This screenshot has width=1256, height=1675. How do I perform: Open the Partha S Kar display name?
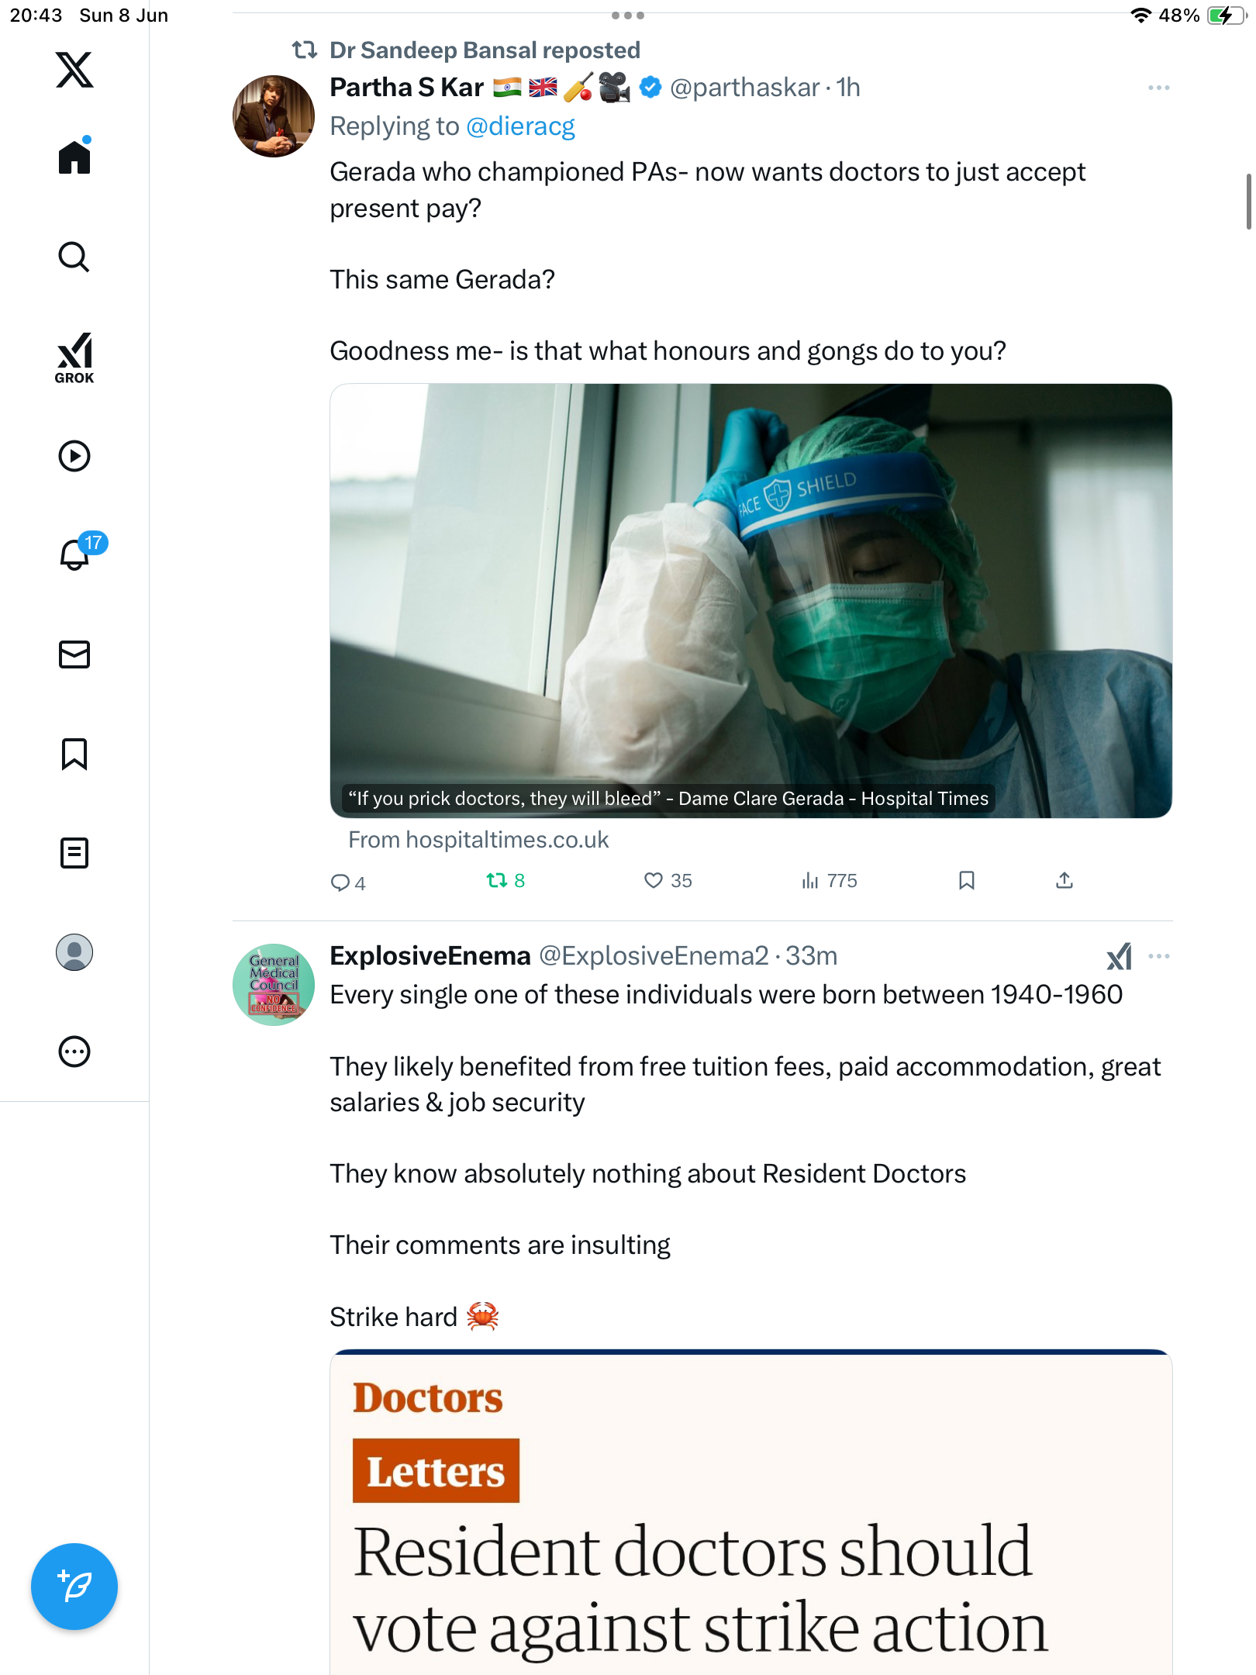(407, 88)
